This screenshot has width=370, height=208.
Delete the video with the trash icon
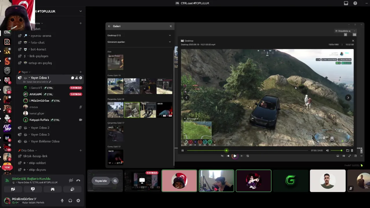(352, 151)
